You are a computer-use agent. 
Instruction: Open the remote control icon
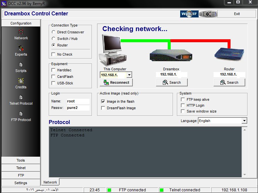click(x=208, y=14)
